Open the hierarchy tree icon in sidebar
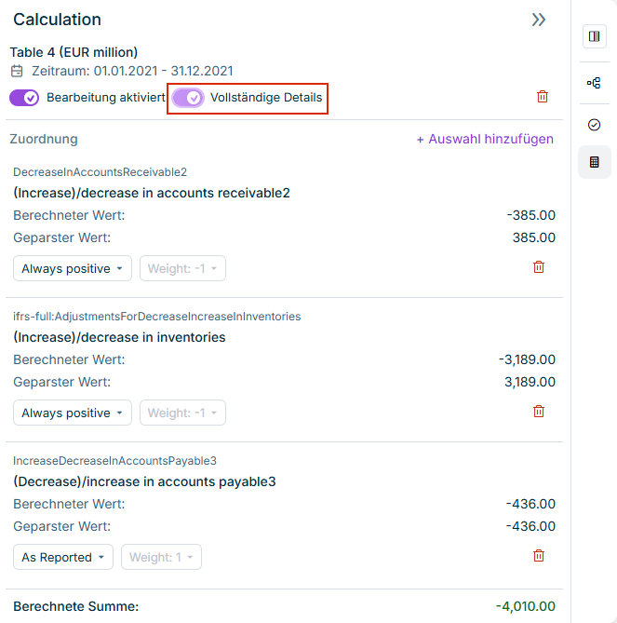617x623 pixels. point(594,83)
